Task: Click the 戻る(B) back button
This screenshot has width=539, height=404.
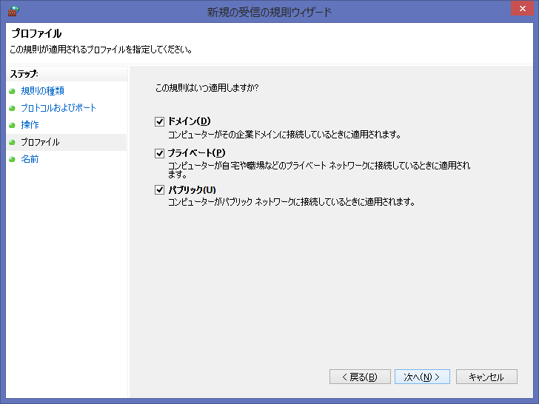Action: tap(360, 377)
